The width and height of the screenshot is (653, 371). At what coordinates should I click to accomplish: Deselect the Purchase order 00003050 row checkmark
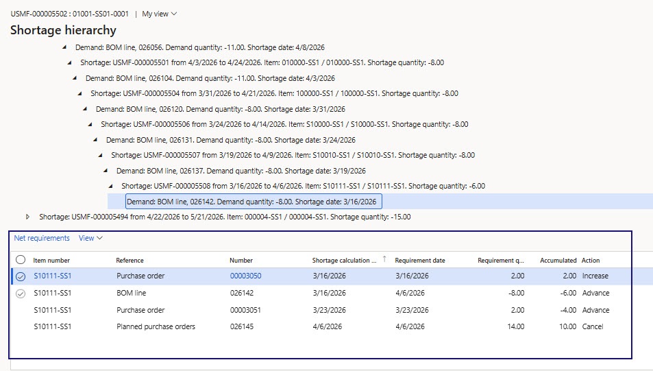21,276
